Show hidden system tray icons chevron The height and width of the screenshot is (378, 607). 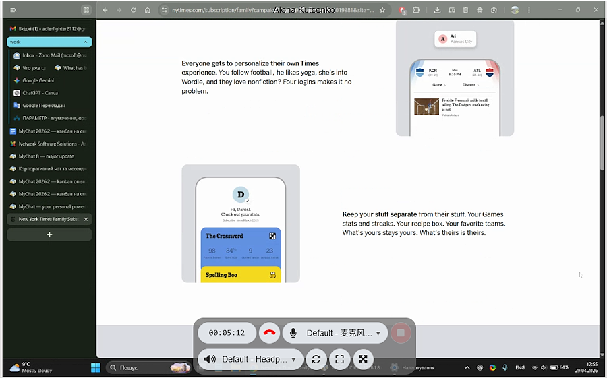pyautogui.click(x=467, y=367)
